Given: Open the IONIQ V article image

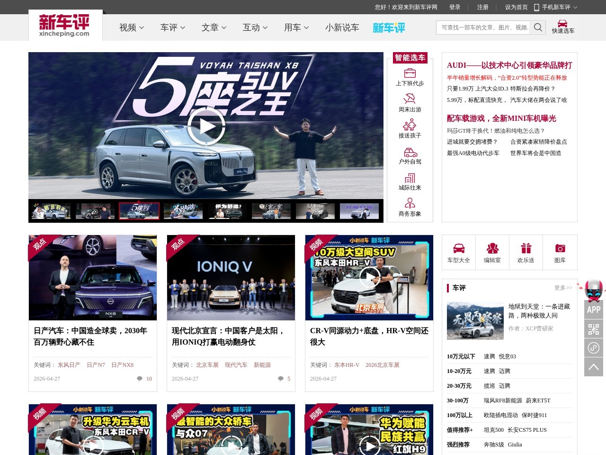Looking at the screenshot, I should coord(231,278).
